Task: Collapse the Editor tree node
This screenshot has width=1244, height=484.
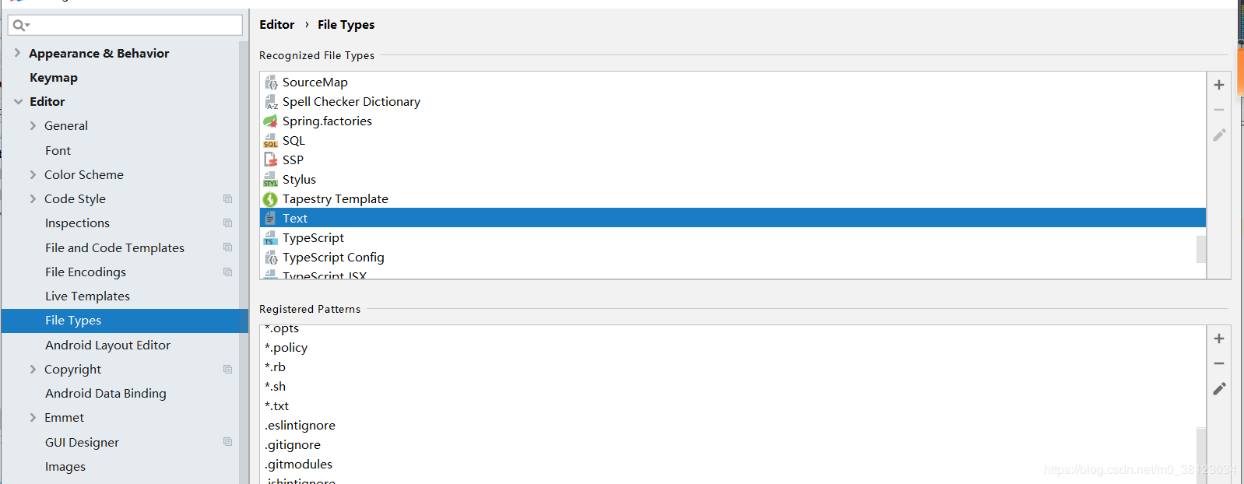Action: (x=18, y=102)
